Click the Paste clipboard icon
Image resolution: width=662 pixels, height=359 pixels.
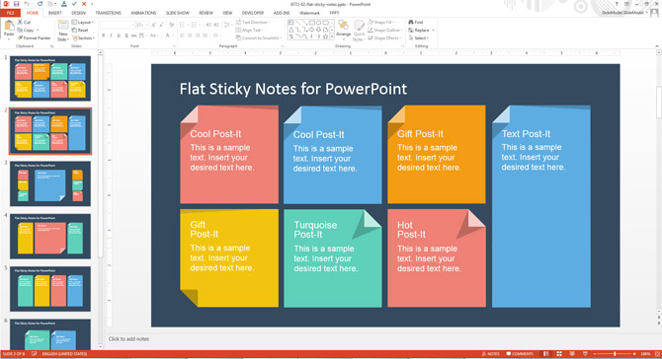(x=9, y=27)
